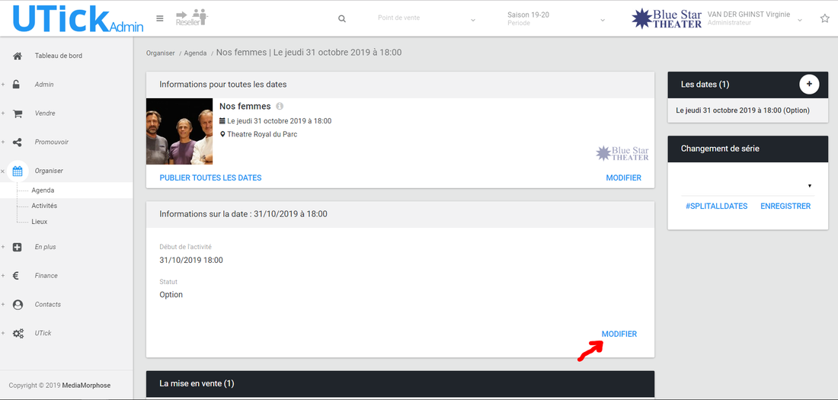838x400 pixels.
Task: Expand the Admin sidebar section
Action: click(43, 85)
